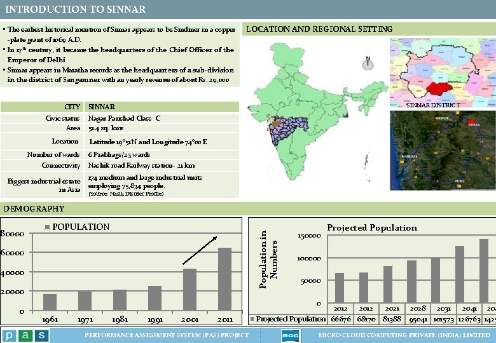Click the 'Projected Population' data table row label
This screenshot has width=496, height=343.
pos(291,319)
